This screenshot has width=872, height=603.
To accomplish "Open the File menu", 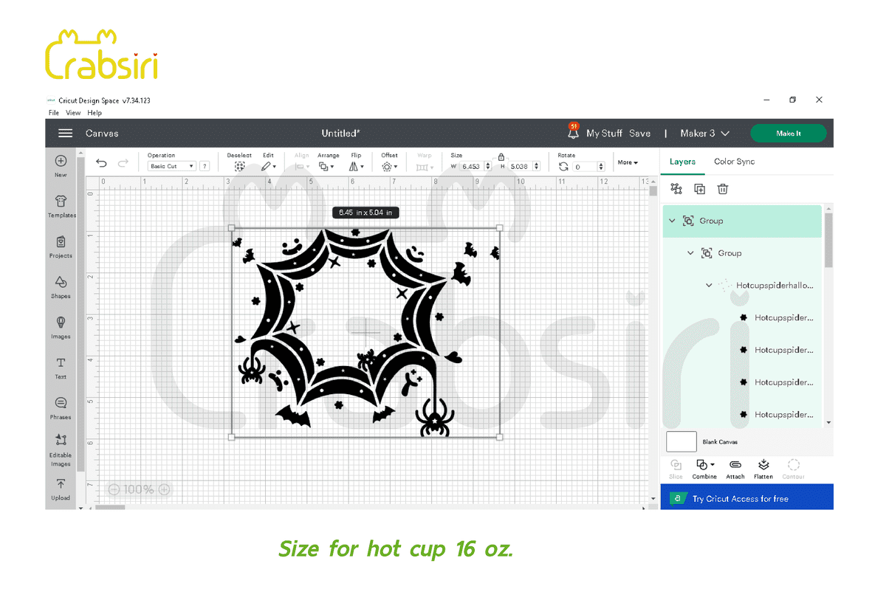I will 53,113.
